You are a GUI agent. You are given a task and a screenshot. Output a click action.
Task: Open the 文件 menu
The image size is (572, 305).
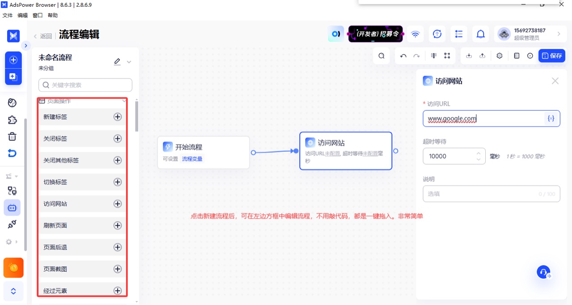(8, 15)
